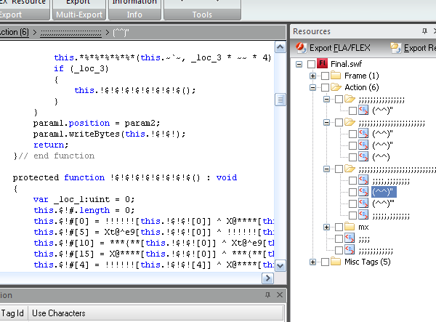Click the Resources panel title
The image size is (436, 322).
312,31
